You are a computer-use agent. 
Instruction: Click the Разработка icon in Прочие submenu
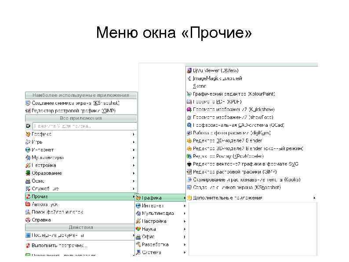point(138,245)
